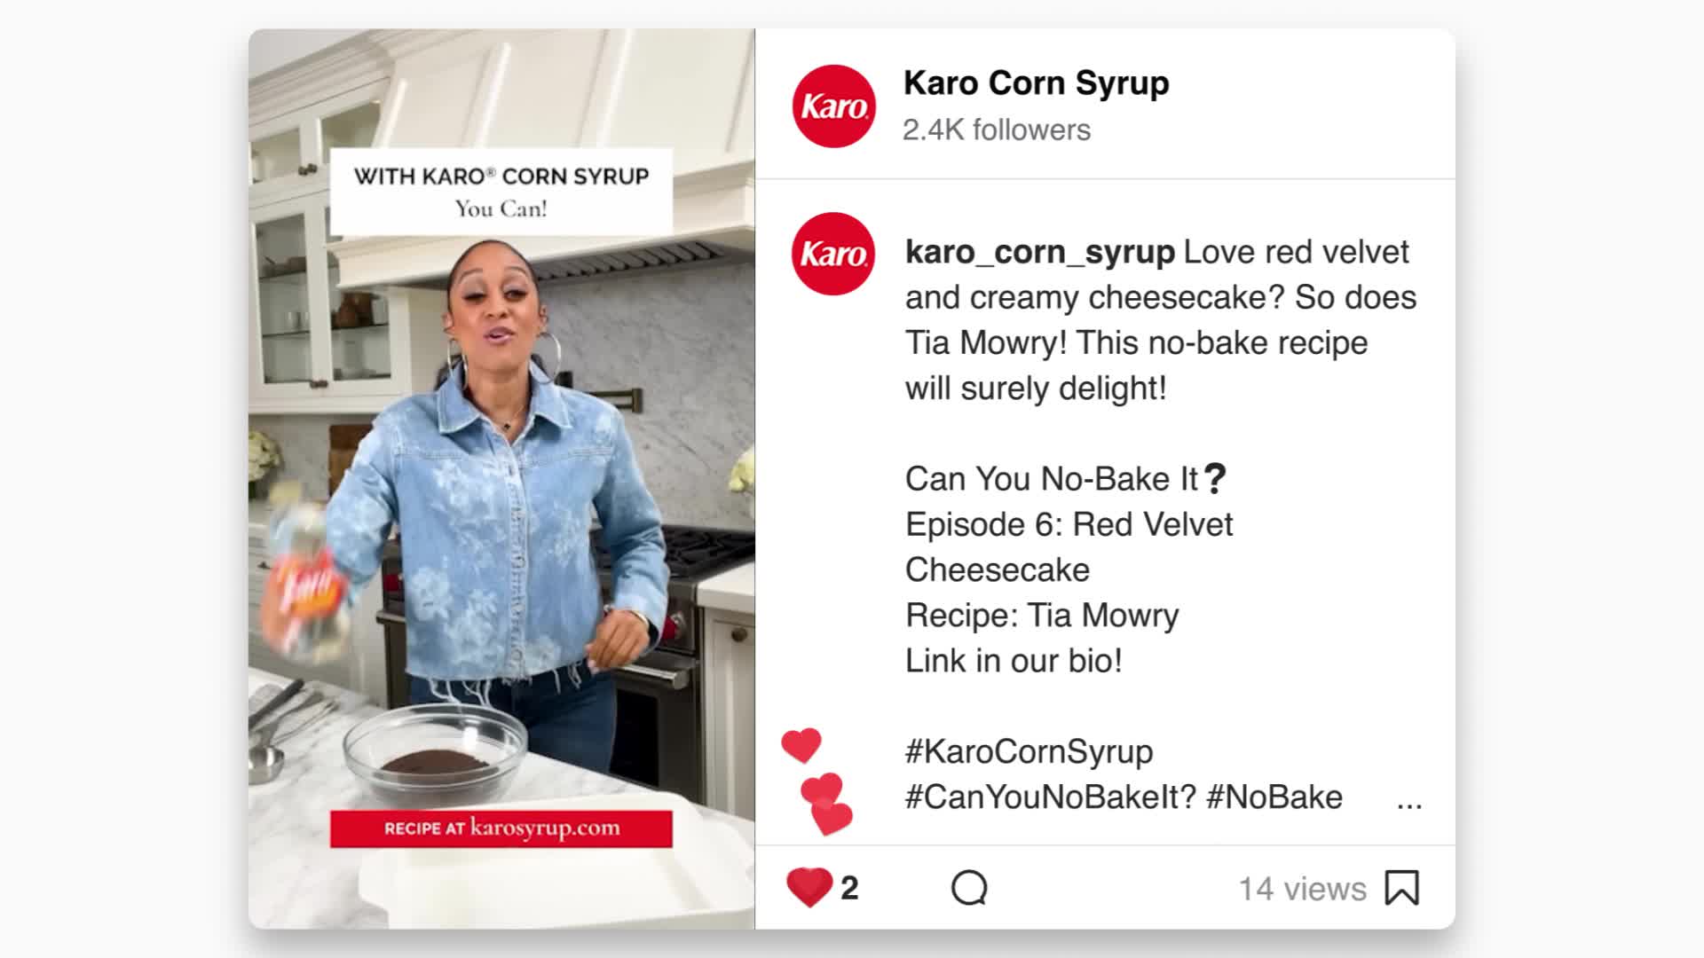
Task: Expand the truncated caption via the ellipsis
Action: (x=1408, y=801)
